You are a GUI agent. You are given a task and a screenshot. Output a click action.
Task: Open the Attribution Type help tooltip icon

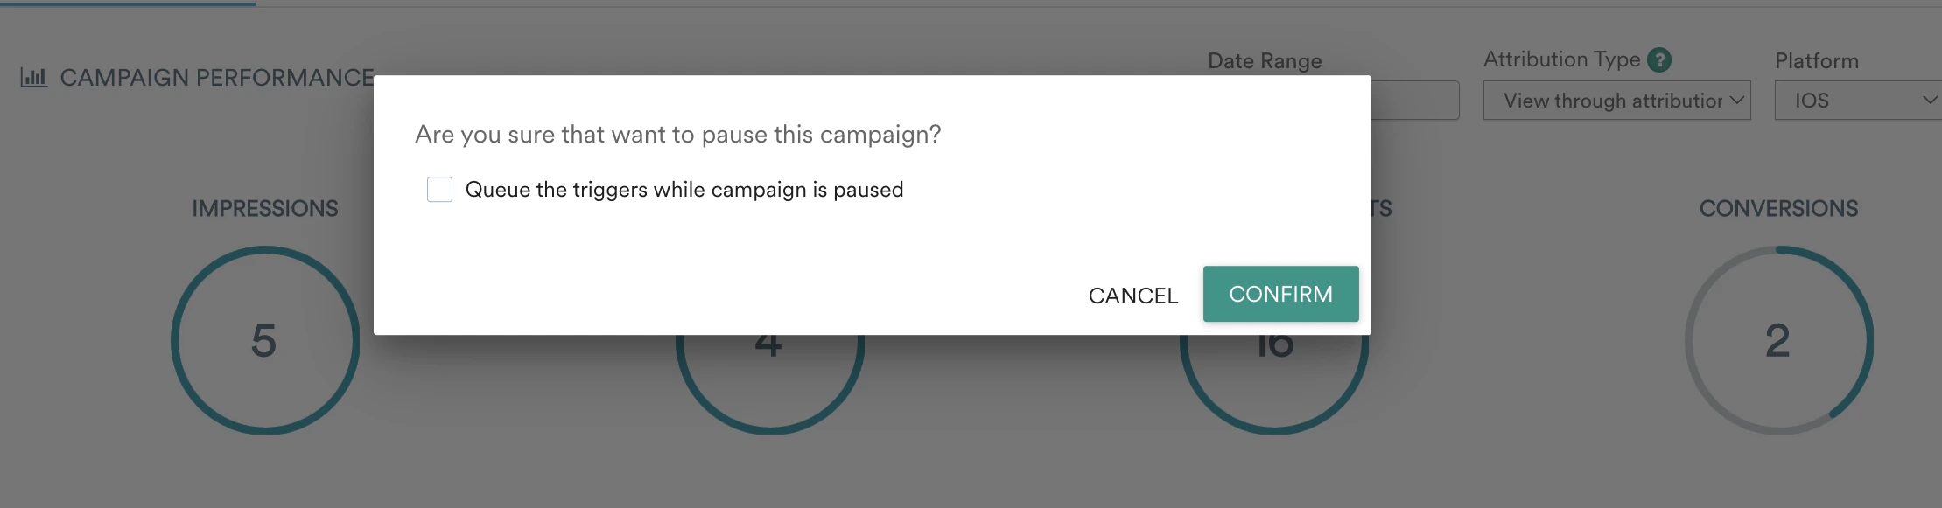point(1659,59)
